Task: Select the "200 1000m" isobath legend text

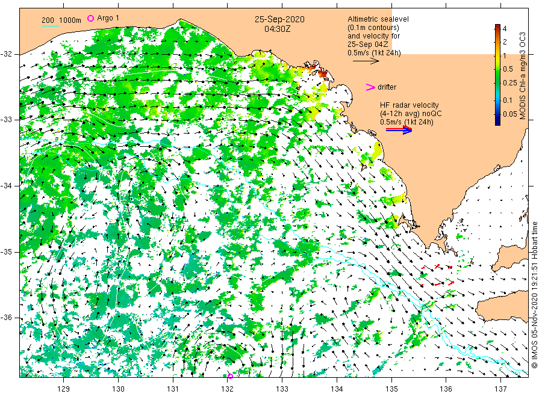Action: point(61,20)
